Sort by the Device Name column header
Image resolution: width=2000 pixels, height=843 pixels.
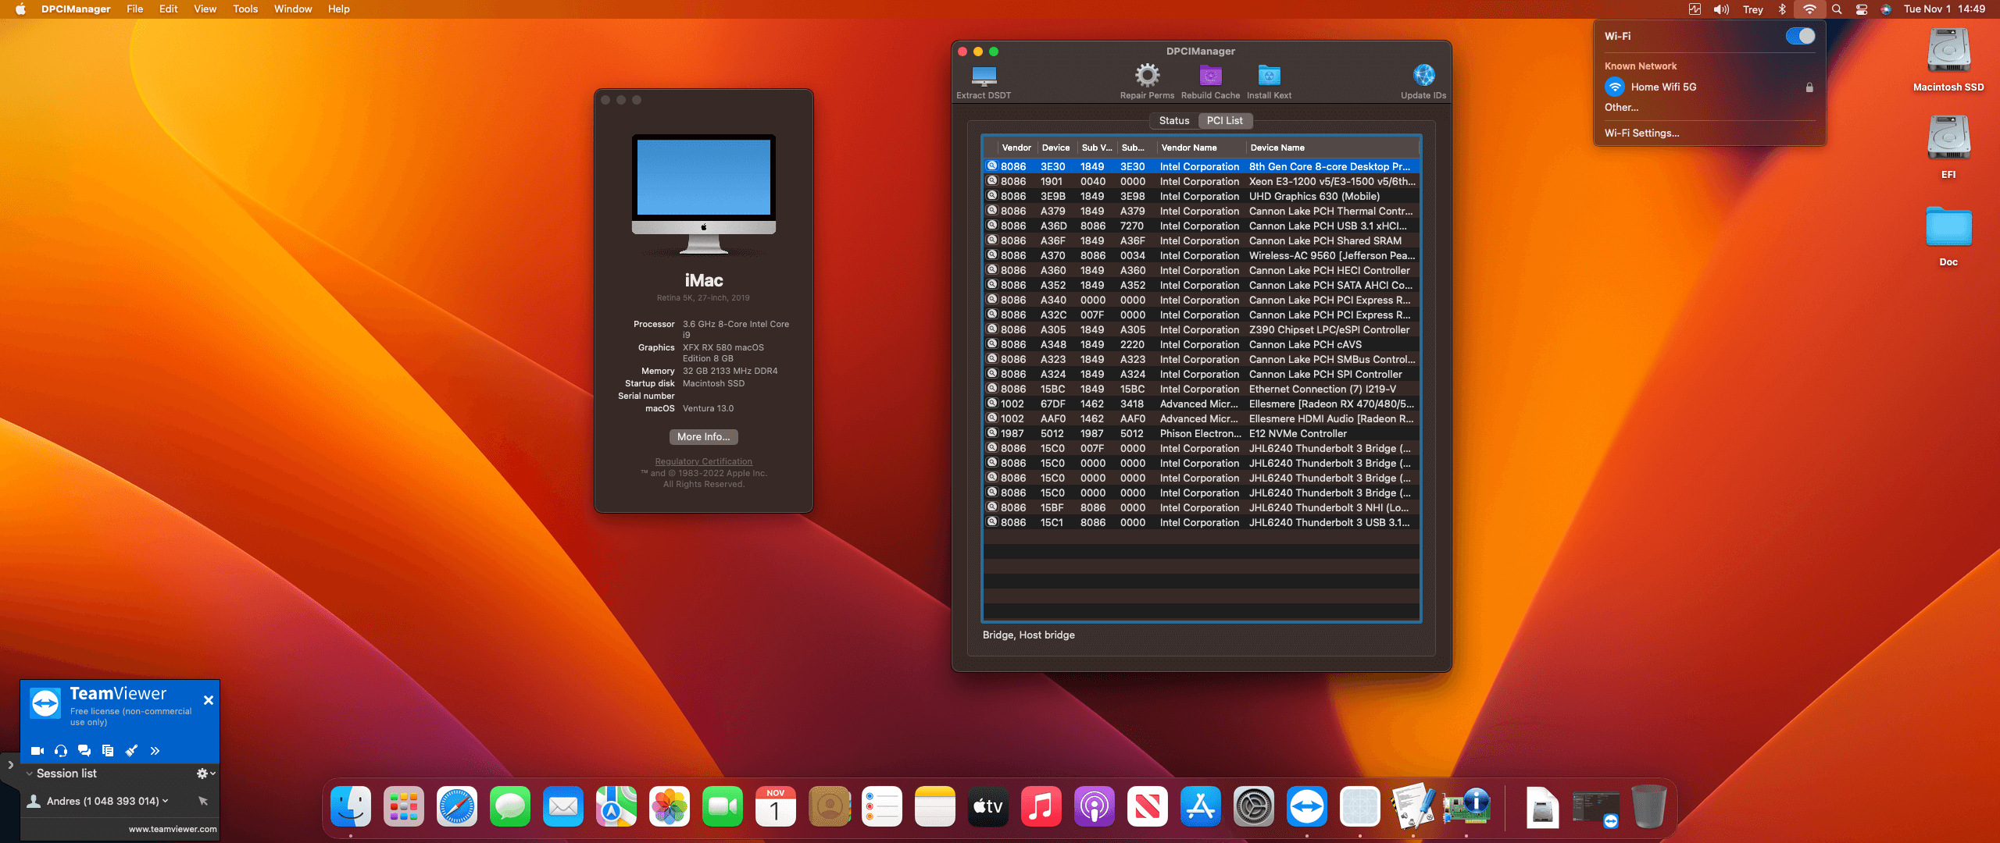tap(1333, 148)
